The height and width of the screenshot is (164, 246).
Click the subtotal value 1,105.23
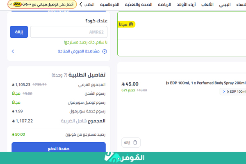21,85
